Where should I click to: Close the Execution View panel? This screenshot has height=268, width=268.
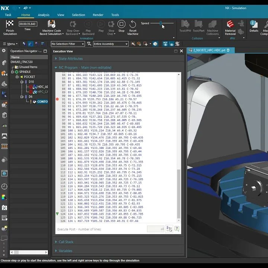pyautogui.click(x=182, y=51)
